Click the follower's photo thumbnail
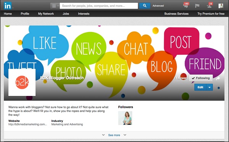Screen dimensions: 229x142 [x=125, y=118]
